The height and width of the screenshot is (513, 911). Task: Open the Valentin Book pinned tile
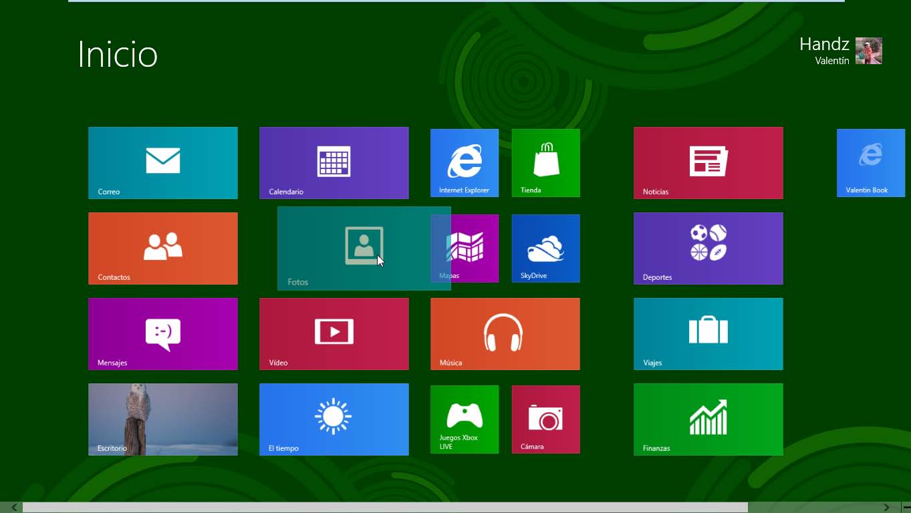pyautogui.click(x=870, y=162)
